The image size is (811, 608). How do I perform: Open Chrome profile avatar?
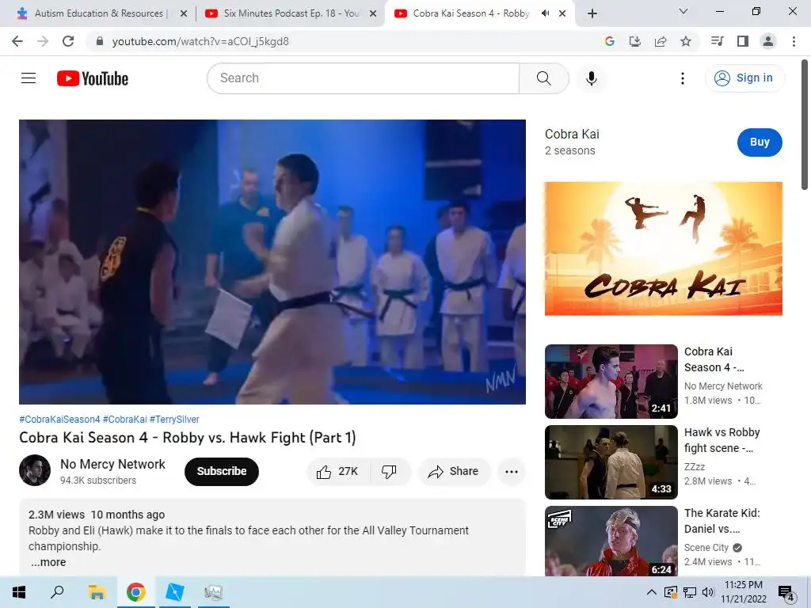coord(768,41)
